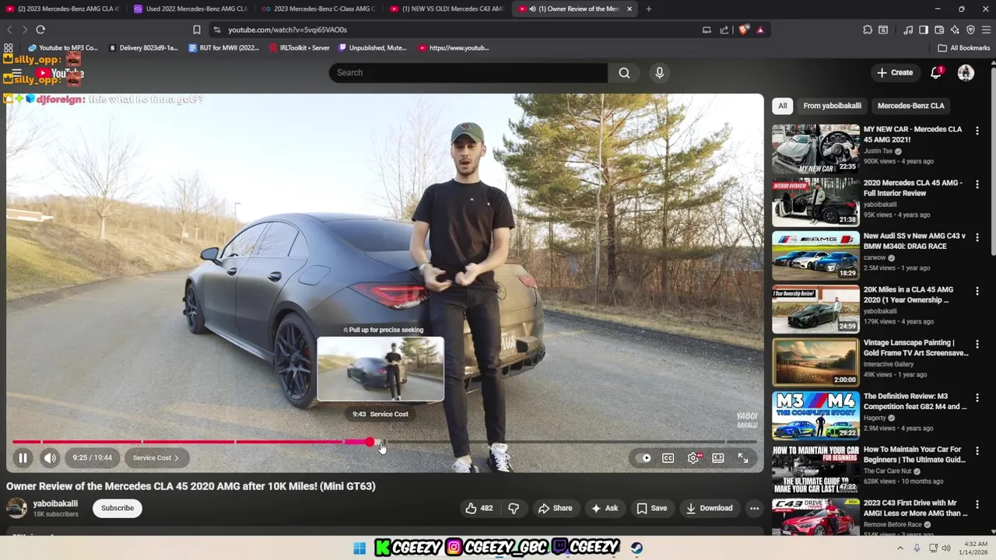Viewport: 996px width, 560px height.
Task: Submit search with magnifier icon
Action: click(624, 72)
